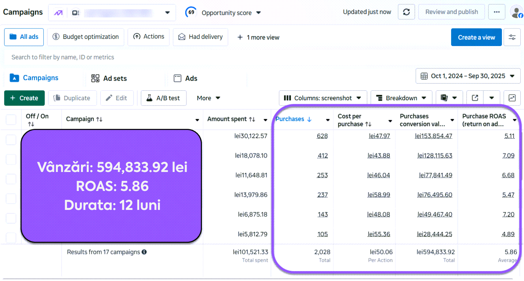This screenshot has height=281, width=524.
Task: Select the All ads view
Action: pos(24,37)
